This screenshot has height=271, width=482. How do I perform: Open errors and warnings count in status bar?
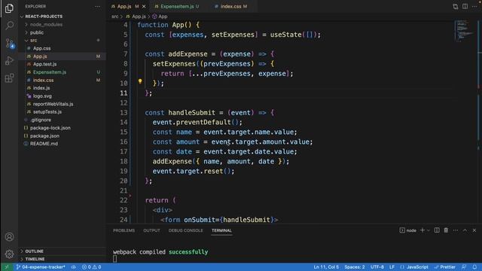tap(91, 267)
